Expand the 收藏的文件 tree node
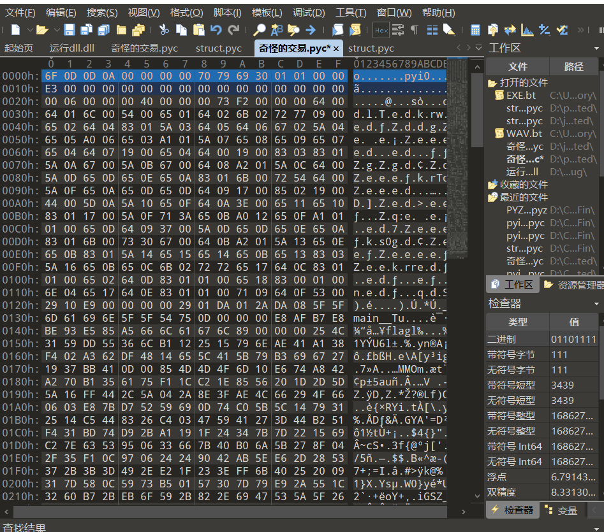This screenshot has width=604, height=532. (492, 185)
